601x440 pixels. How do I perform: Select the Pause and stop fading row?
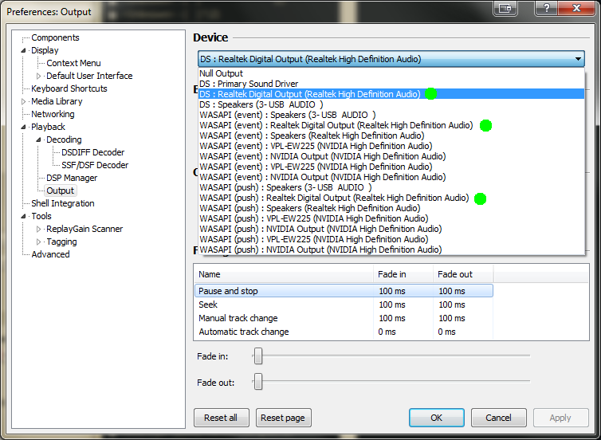(x=344, y=291)
